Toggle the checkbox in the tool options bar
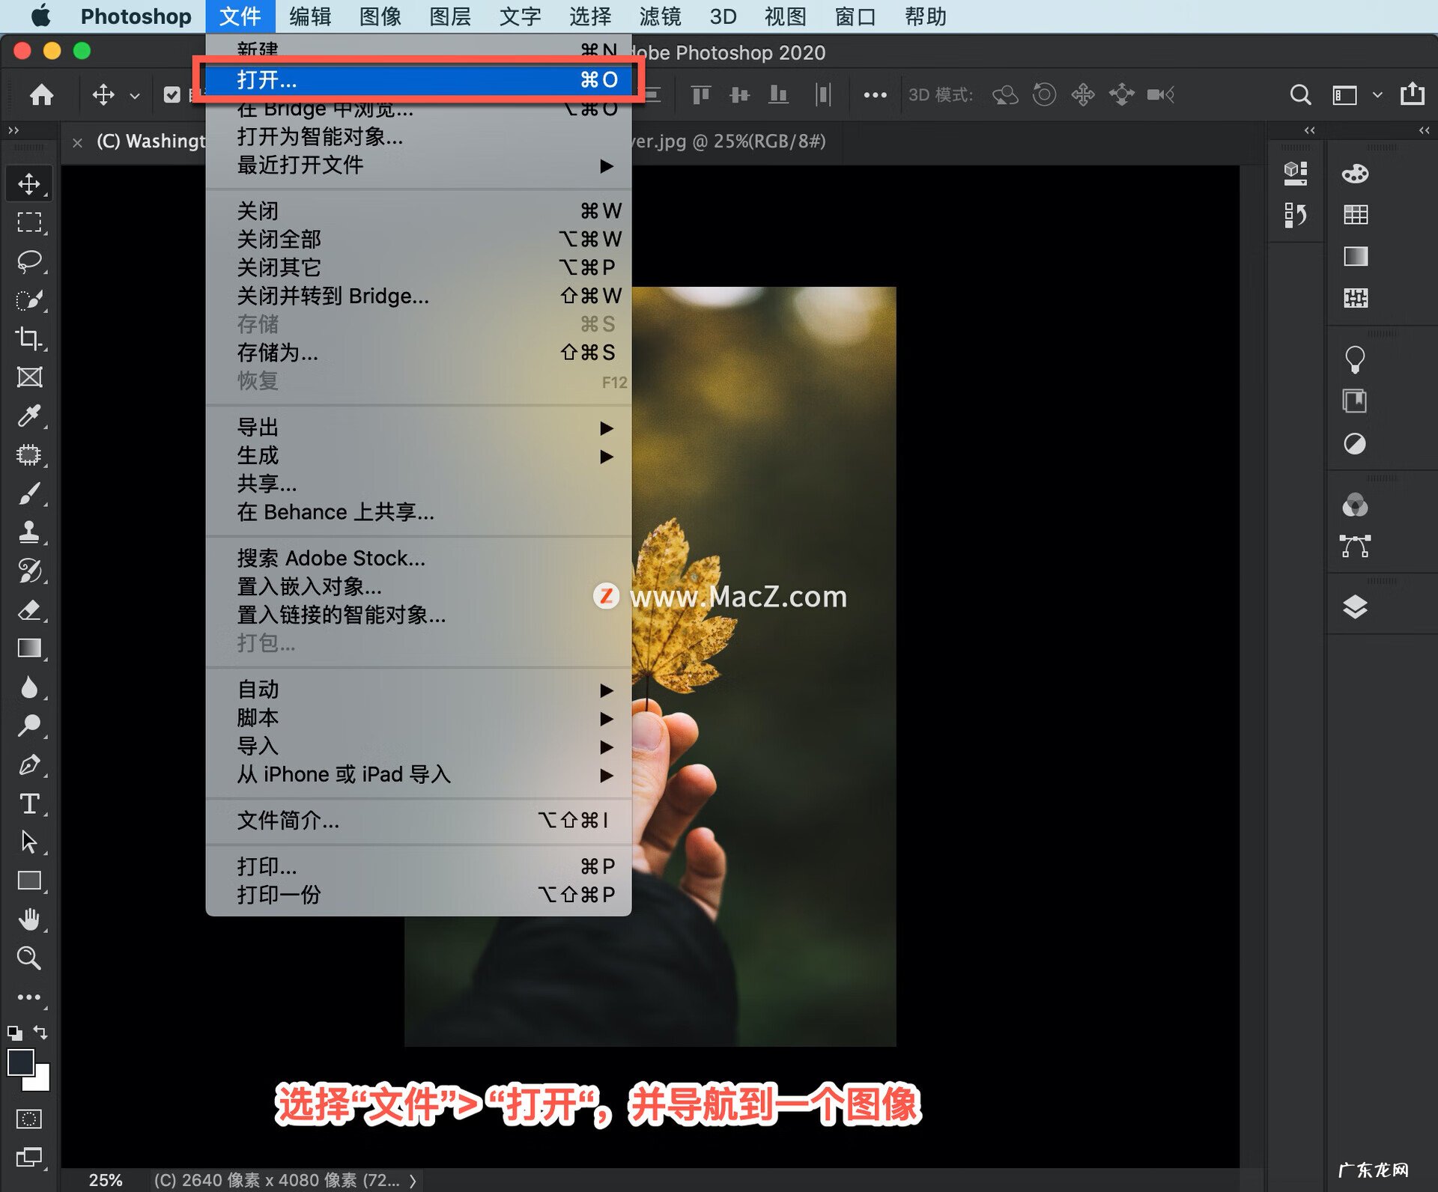Viewport: 1438px width, 1192px height. point(172,94)
